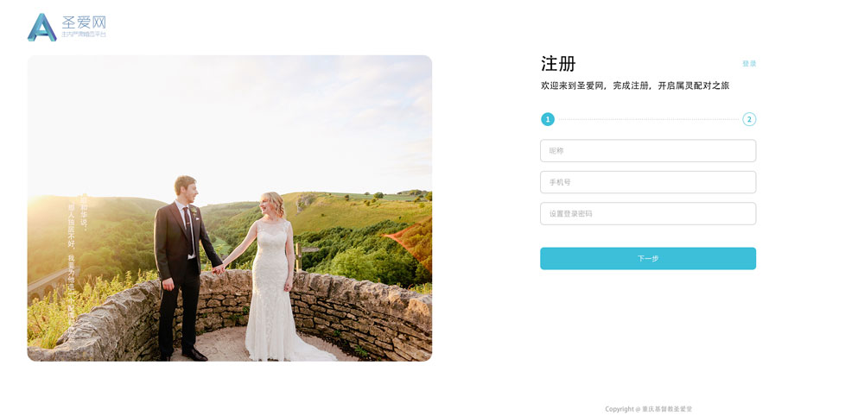Click the 圣爱网 site name text
Viewport: 864px width, 416px height.
[84, 22]
